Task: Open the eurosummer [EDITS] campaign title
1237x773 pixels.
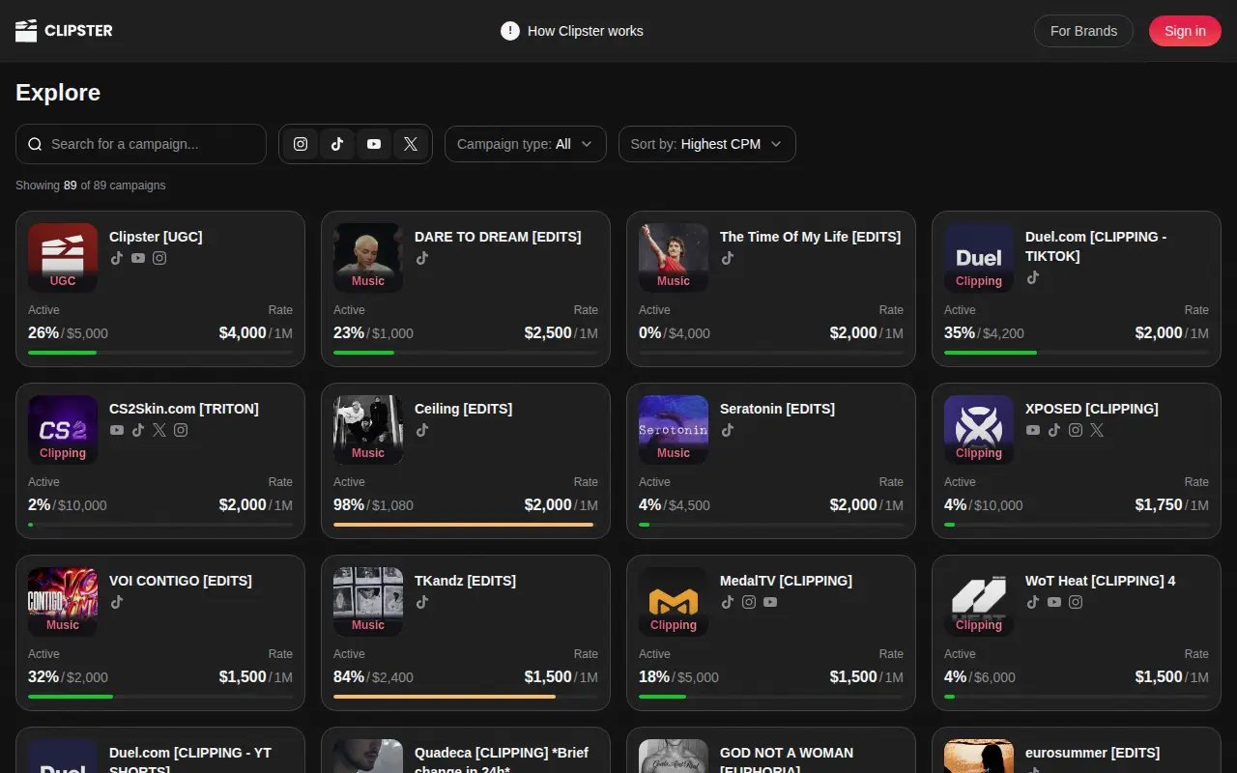Action: 1092,753
